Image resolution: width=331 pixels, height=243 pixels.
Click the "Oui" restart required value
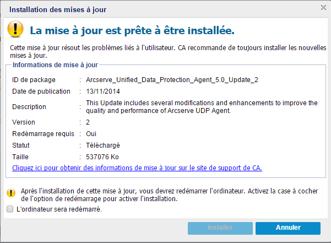point(91,134)
